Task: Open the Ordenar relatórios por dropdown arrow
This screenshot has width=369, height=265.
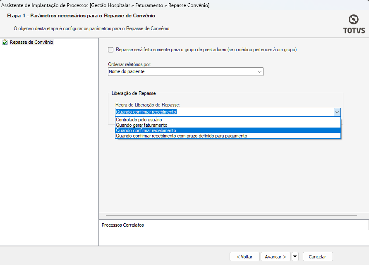Action: coord(260,72)
